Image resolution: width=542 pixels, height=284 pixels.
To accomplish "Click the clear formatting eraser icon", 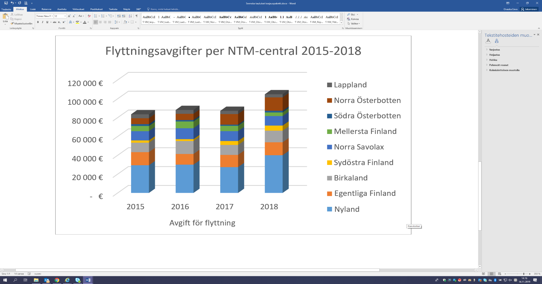I will (89, 16).
